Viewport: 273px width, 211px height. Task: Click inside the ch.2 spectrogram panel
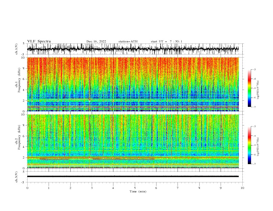tap(133, 141)
